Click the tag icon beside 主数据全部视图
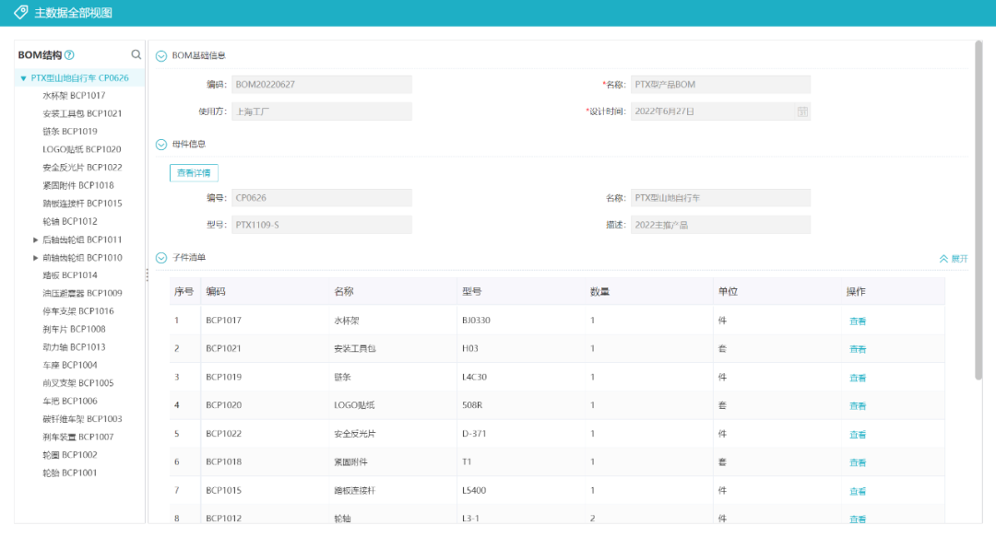Image resolution: width=996 pixels, height=537 pixels. [20, 13]
